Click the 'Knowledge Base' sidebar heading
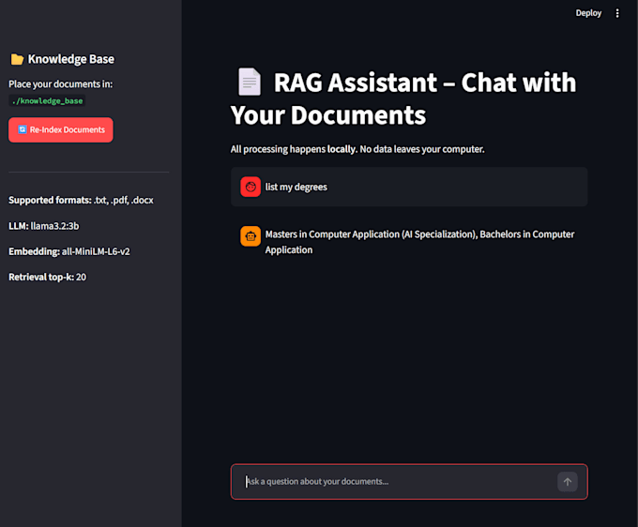The image size is (638, 527). click(71, 59)
